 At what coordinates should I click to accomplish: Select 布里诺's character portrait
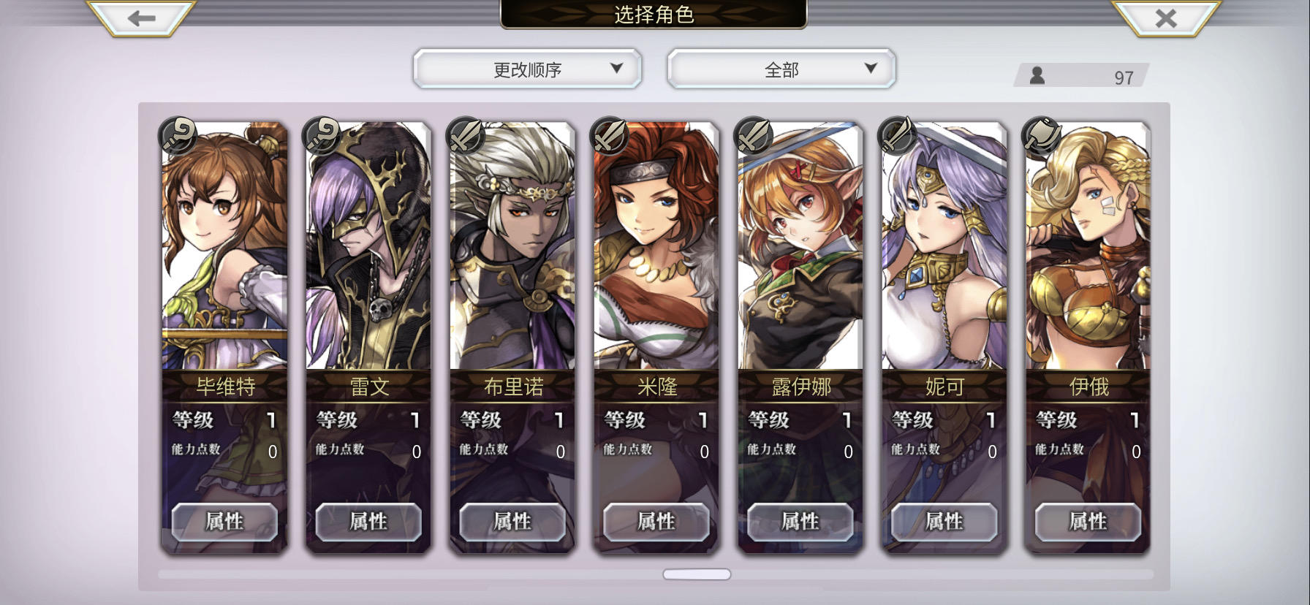512,246
